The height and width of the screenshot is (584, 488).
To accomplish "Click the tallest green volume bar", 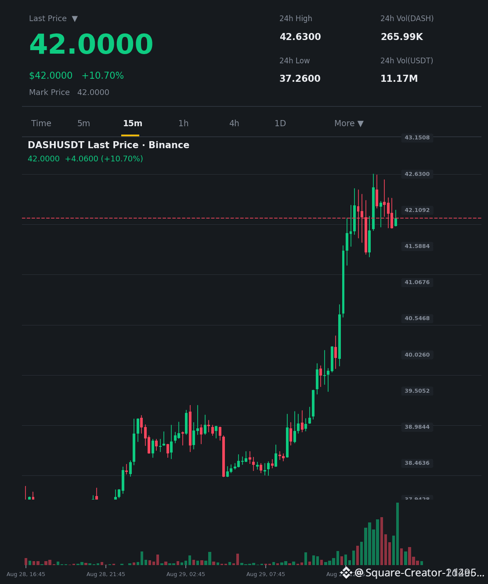I will pos(398,534).
